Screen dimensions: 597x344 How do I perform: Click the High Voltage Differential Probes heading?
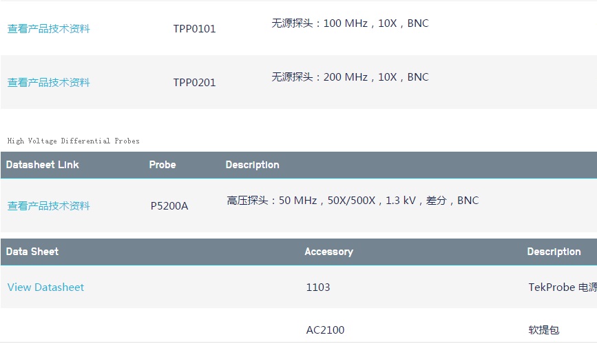pos(74,141)
